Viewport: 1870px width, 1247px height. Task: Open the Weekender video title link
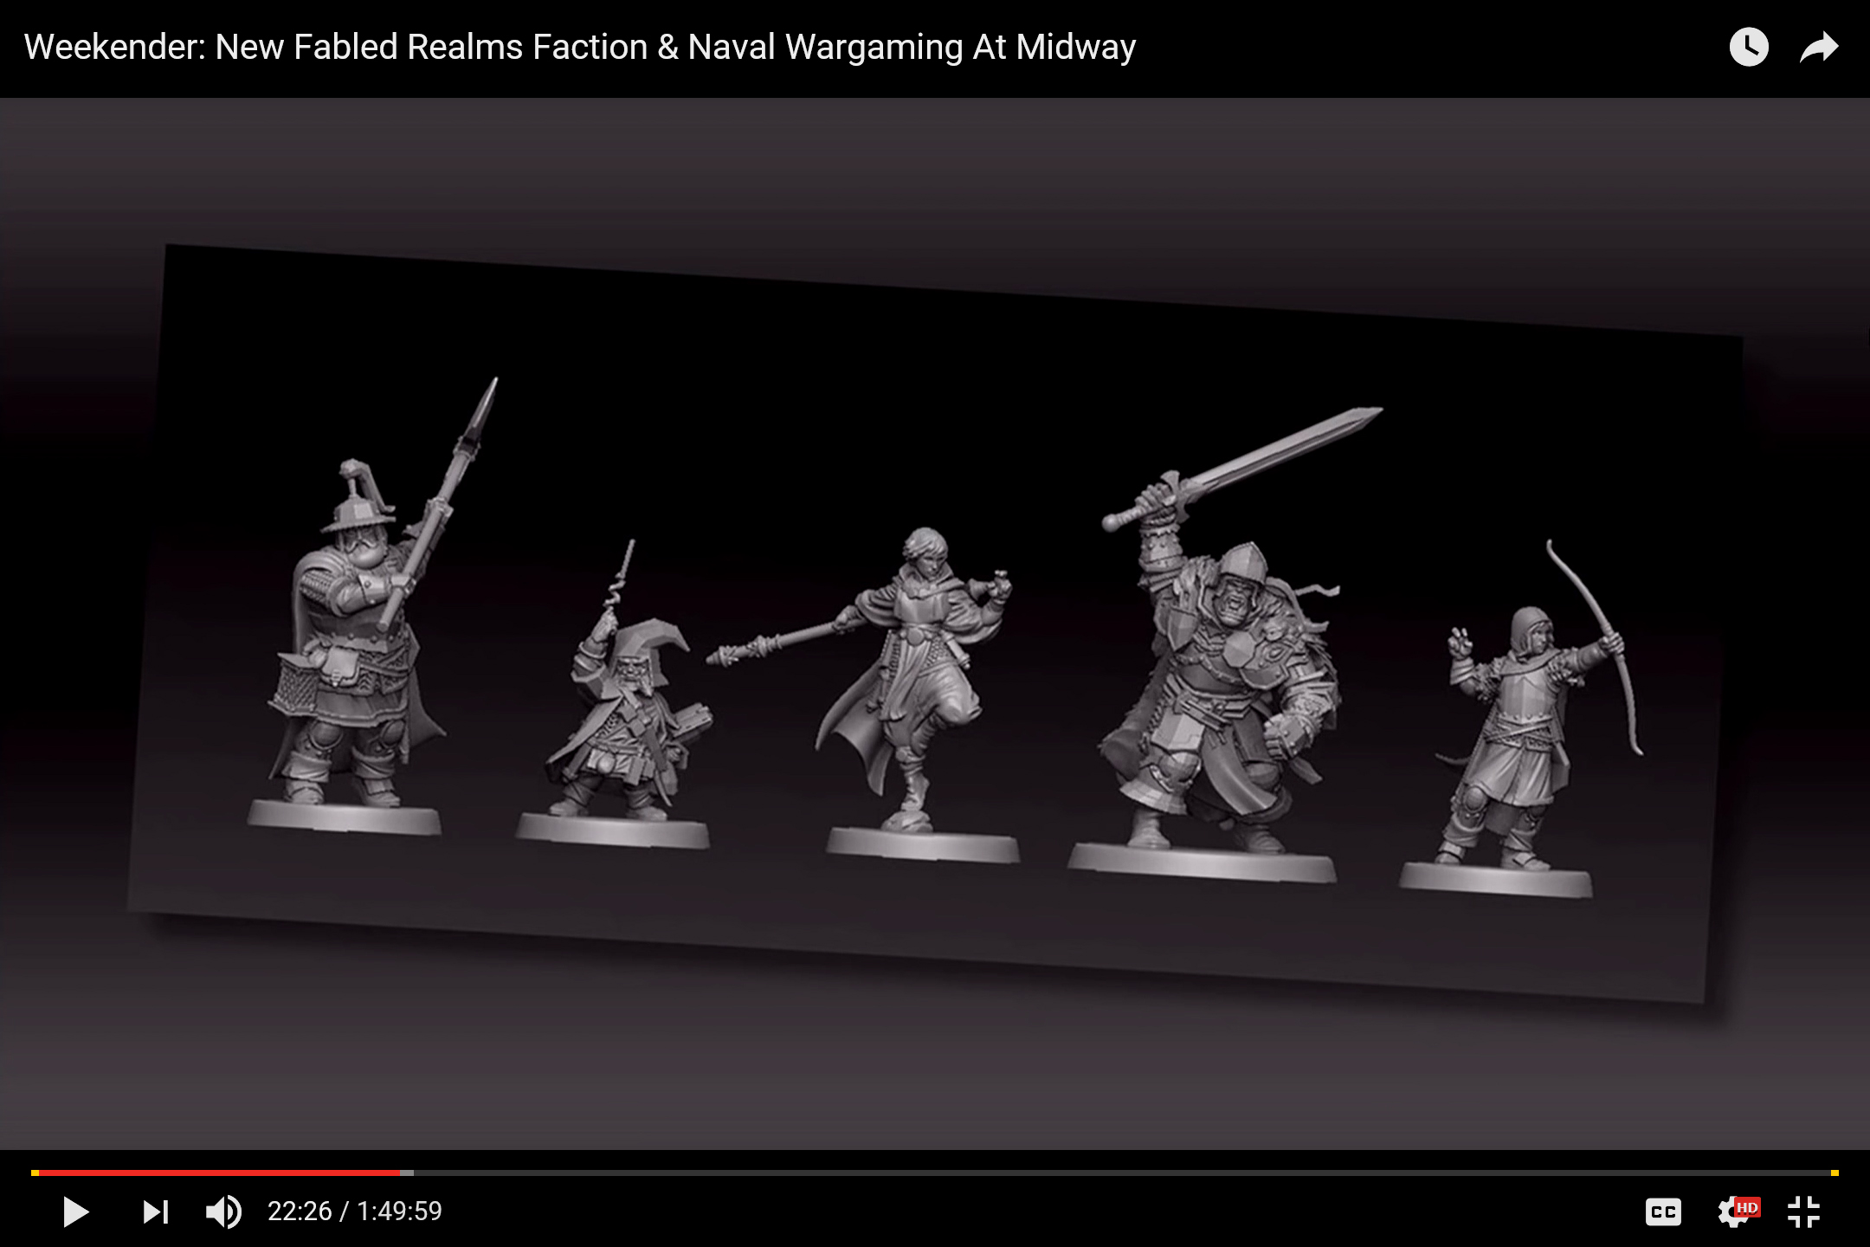click(580, 47)
